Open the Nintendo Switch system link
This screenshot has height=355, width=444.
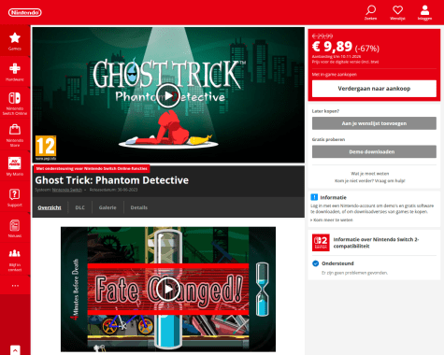click(x=67, y=190)
